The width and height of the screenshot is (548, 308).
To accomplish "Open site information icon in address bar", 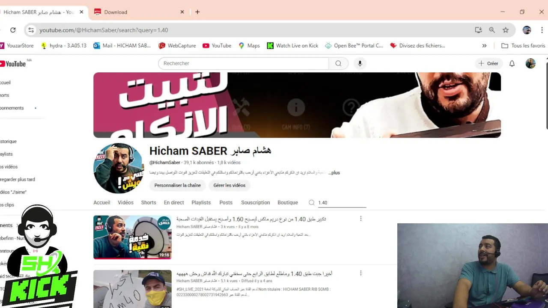I will (30, 30).
